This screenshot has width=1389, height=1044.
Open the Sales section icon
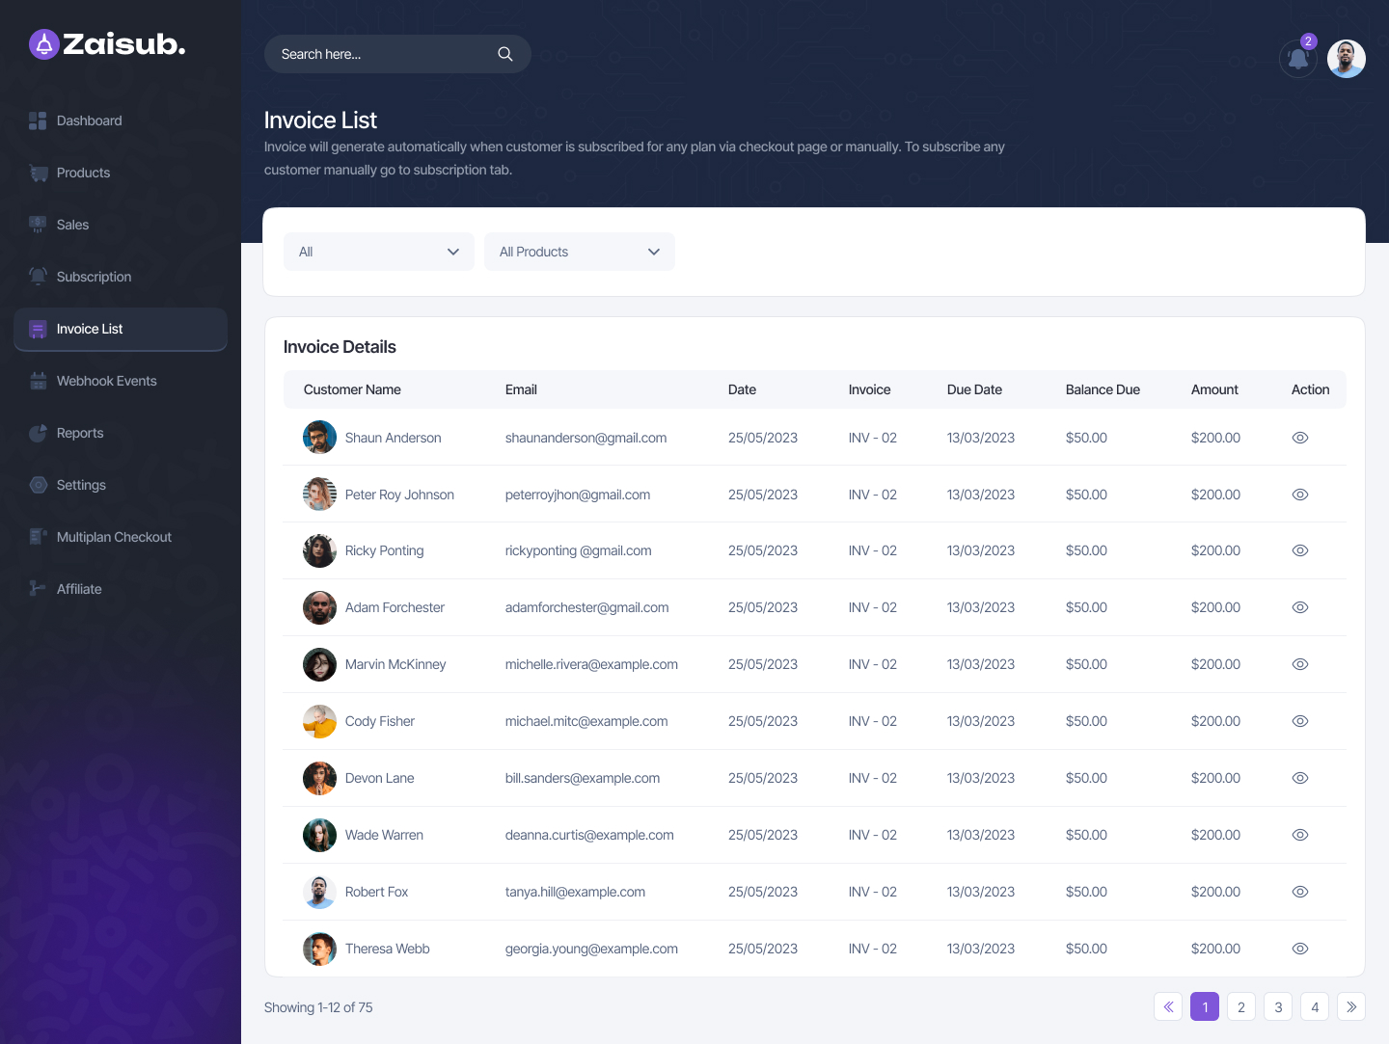[x=39, y=225]
